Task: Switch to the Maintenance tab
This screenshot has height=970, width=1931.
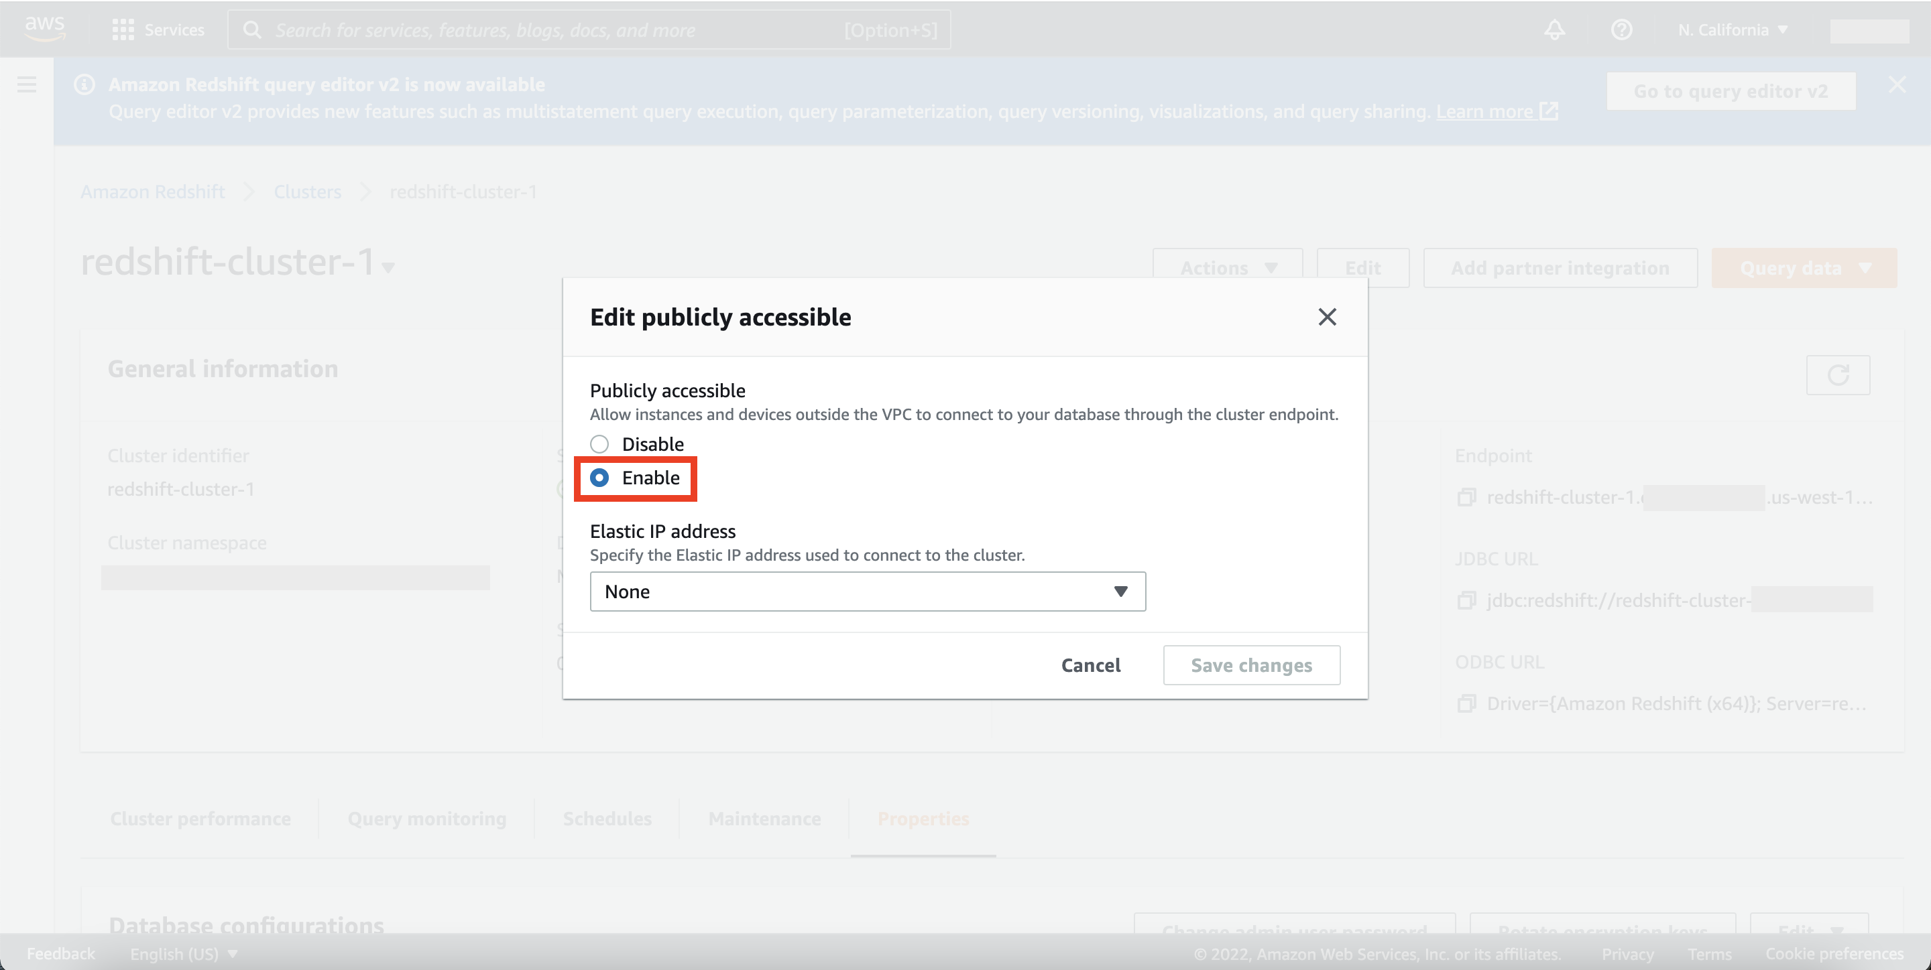Action: point(764,819)
